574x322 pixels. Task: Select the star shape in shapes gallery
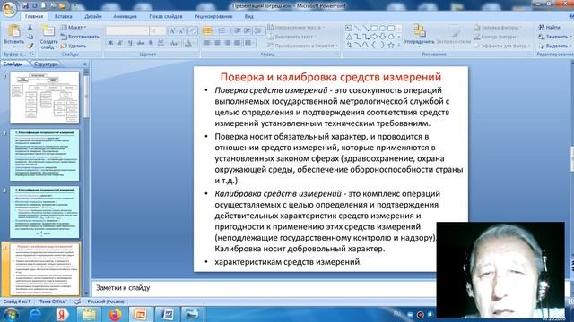(x=391, y=46)
